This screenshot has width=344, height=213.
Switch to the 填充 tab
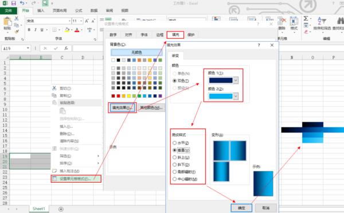pyautogui.click(x=175, y=35)
